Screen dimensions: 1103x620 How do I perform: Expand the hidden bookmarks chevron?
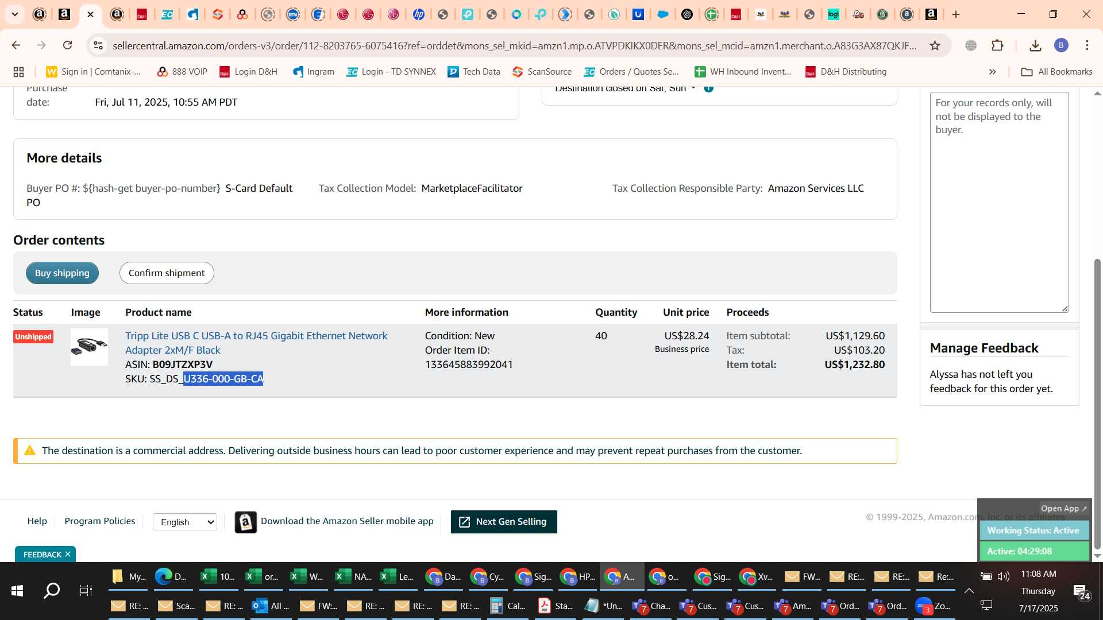(992, 72)
